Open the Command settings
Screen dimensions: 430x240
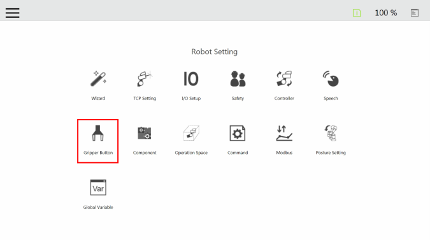[238, 133]
